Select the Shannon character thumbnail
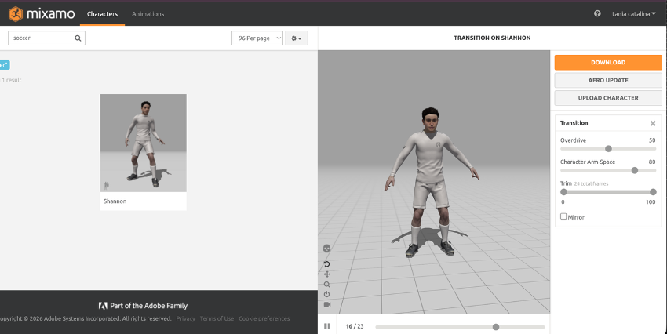Viewport: 667px width, 334px height. click(x=143, y=143)
